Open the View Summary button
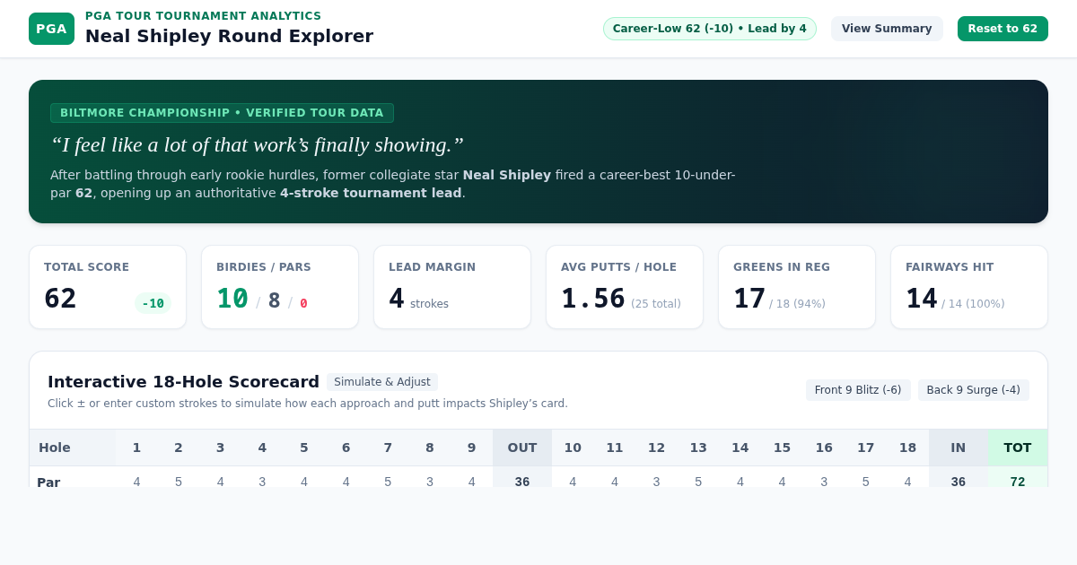Screen dimensions: 1077x565 pyautogui.click(x=887, y=29)
